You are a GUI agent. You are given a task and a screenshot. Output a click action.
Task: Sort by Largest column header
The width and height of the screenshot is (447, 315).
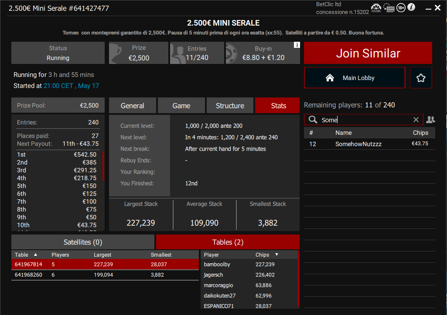coord(102,255)
